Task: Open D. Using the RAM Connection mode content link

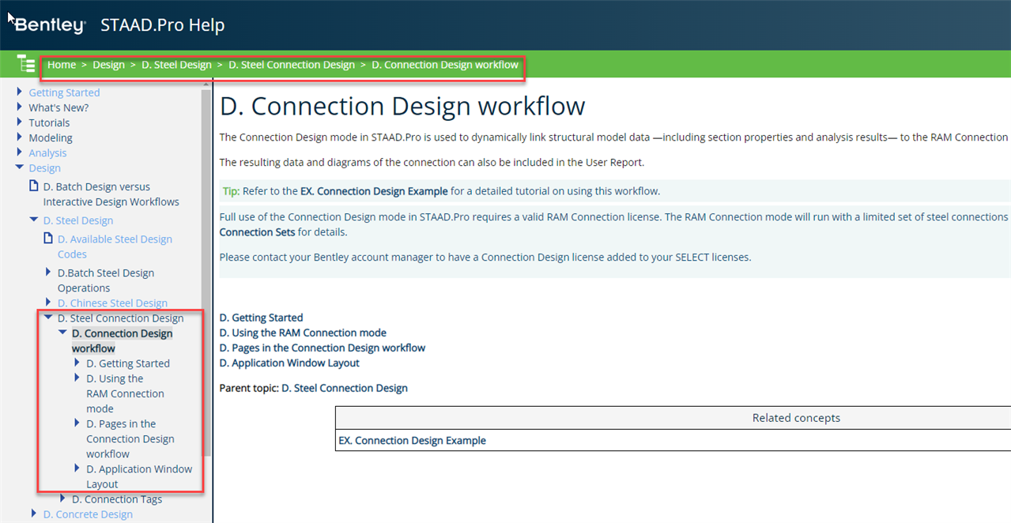Action: tap(303, 333)
